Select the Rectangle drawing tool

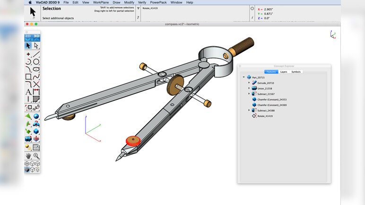pyautogui.click(x=28, y=76)
